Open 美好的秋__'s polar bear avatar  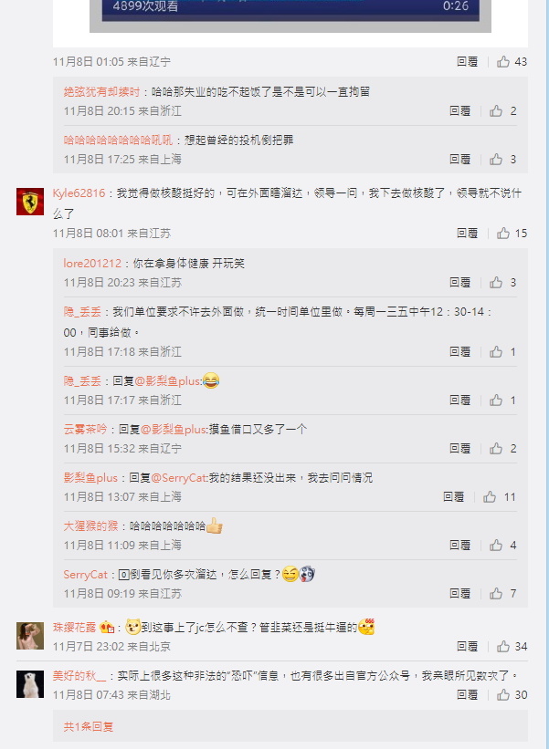[30, 684]
